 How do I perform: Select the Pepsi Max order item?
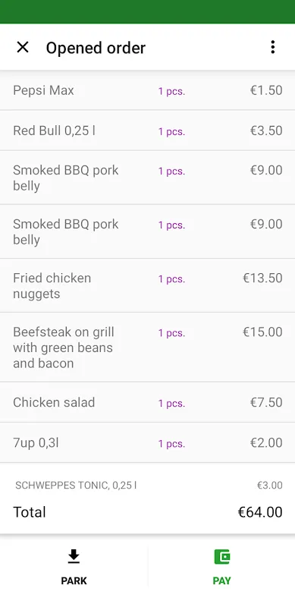pos(147,90)
